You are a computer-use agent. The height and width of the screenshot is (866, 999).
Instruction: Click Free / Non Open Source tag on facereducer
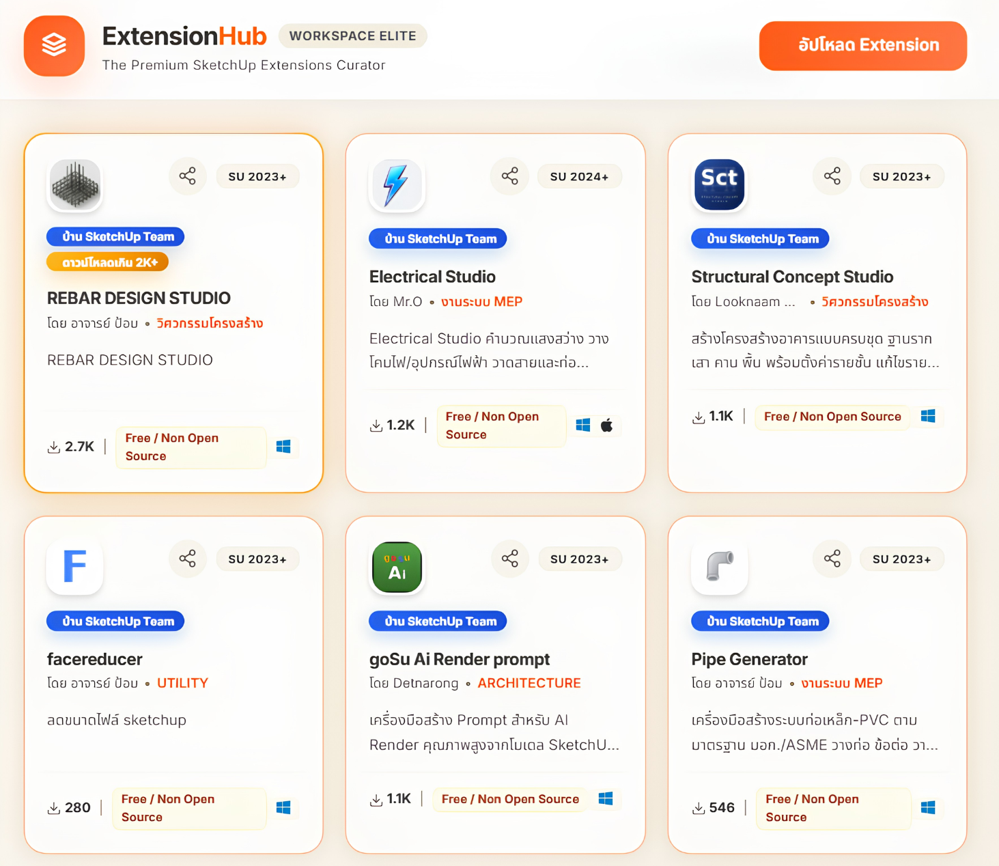tap(189, 808)
